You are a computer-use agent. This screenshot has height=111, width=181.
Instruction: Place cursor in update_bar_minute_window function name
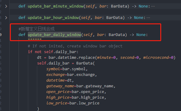point(56,6)
